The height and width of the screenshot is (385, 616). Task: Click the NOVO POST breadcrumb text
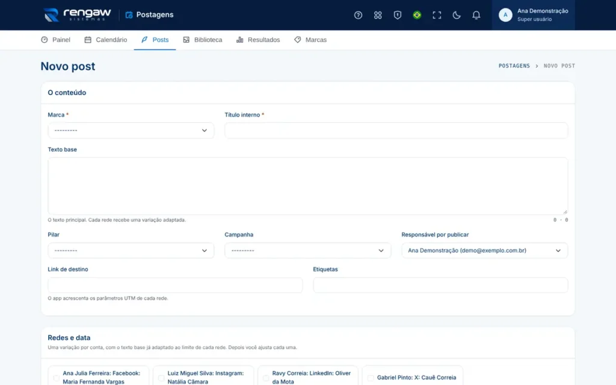click(x=559, y=66)
